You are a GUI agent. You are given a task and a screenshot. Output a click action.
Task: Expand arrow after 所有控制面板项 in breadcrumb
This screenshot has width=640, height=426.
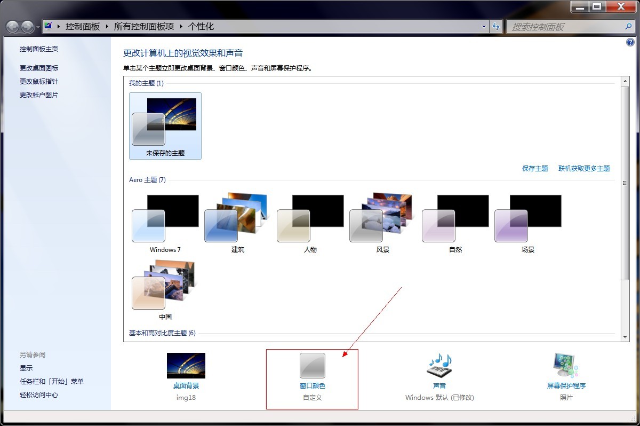181,26
